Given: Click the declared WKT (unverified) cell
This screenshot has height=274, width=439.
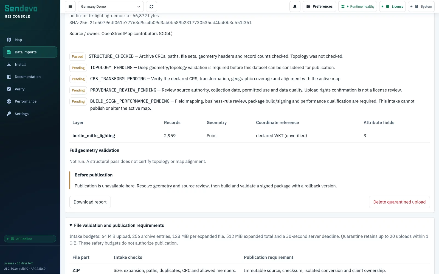Looking at the screenshot, I should [x=282, y=136].
